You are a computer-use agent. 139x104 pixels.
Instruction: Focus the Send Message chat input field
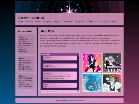click(x=59, y=91)
